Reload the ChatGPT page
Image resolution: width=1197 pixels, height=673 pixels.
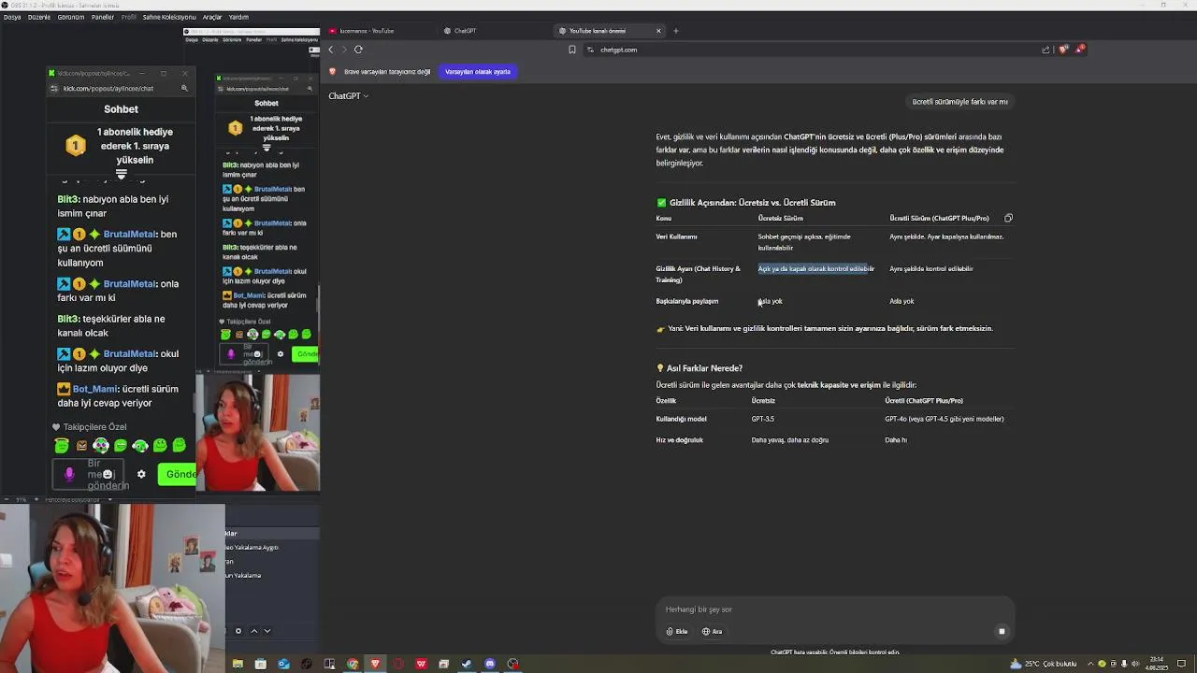pos(358,50)
